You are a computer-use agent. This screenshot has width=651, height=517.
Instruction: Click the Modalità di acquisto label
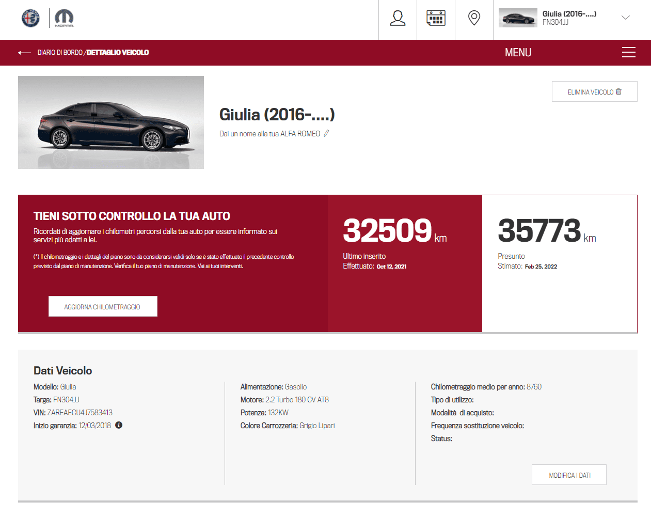coord(463,413)
